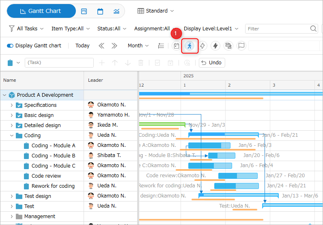Jump to Today on the chart
This screenshot has height=225, width=323.
click(x=82, y=46)
